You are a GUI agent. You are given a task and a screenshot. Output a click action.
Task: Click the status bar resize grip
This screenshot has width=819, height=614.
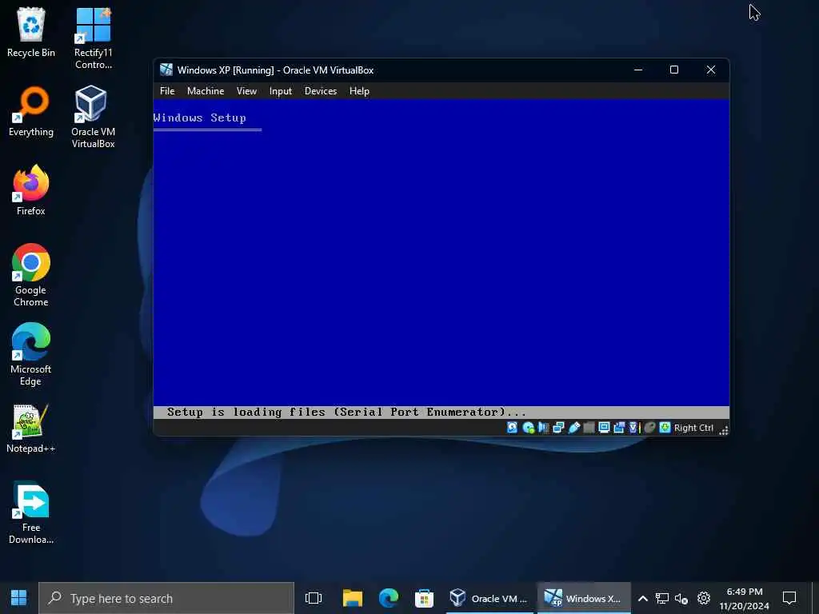click(723, 429)
